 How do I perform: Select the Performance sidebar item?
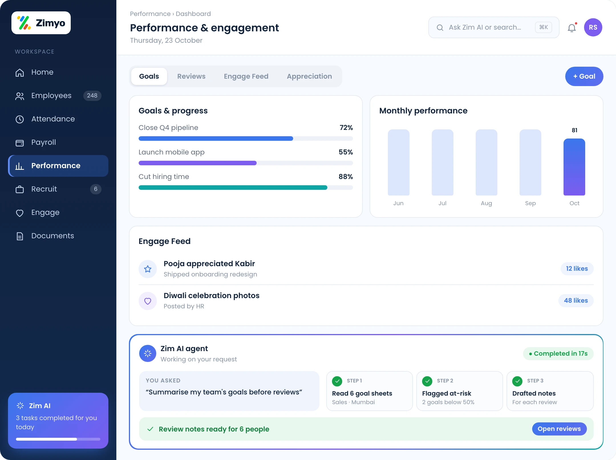pyautogui.click(x=58, y=166)
